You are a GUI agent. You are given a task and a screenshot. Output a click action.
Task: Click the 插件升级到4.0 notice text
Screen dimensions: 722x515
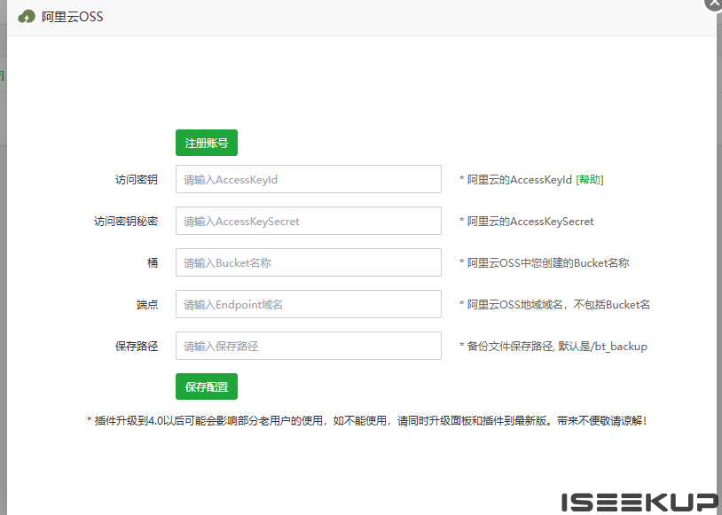(x=366, y=421)
